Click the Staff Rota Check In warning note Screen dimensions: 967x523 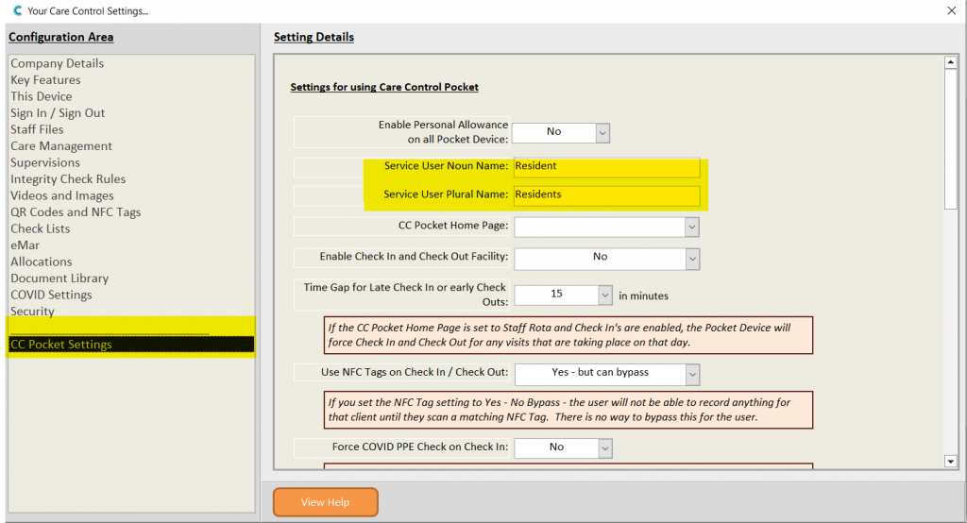tap(568, 335)
